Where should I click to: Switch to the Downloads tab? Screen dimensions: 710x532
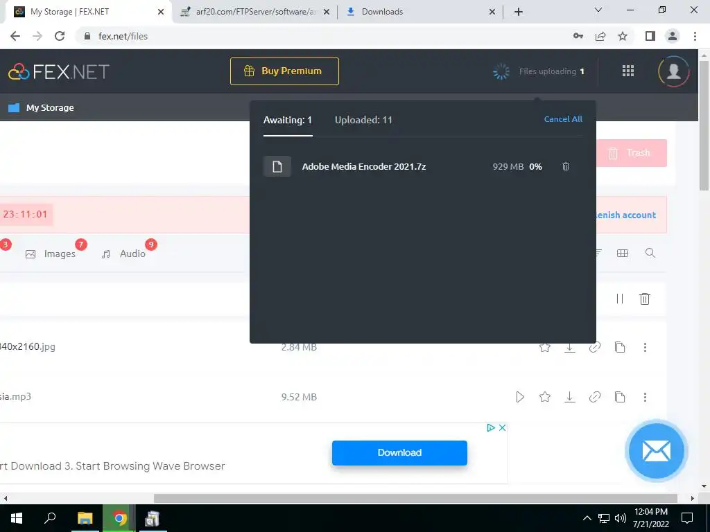coord(420,12)
